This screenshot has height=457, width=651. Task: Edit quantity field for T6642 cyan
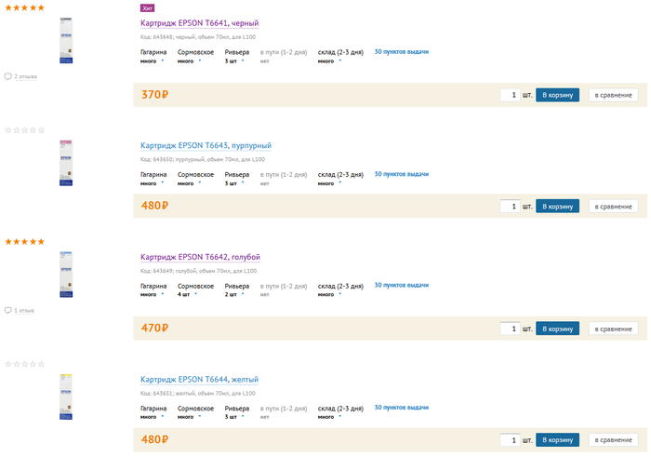pyautogui.click(x=510, y=329)
